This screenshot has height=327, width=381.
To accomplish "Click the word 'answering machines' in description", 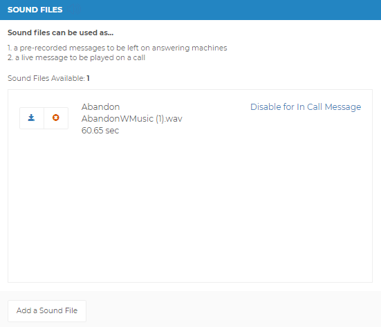I will [189, 48].
